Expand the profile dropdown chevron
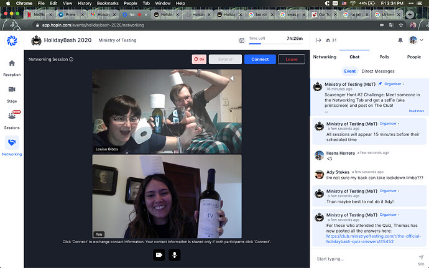 [x=422, y=40]
